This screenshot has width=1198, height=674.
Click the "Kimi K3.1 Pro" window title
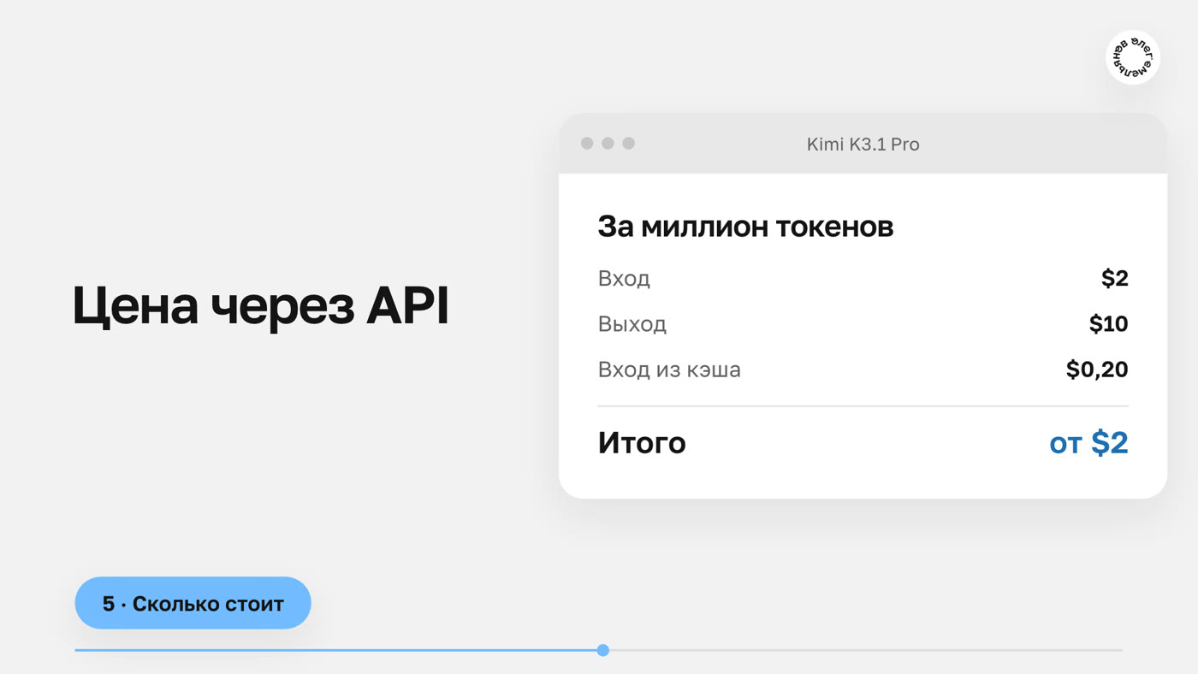863,145
